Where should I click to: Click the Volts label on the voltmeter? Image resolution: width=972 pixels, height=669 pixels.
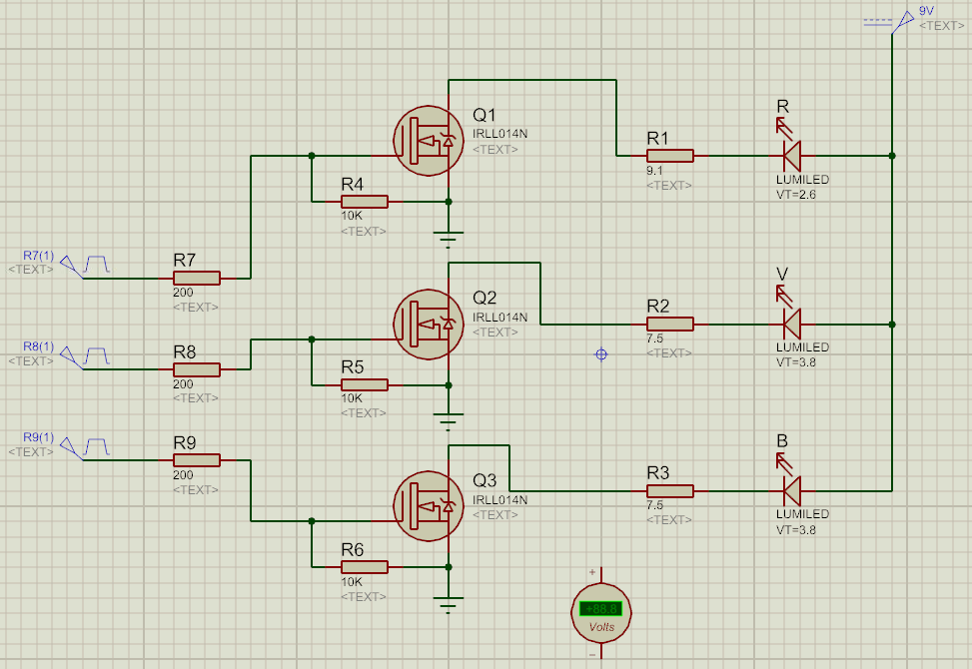click(x=601, y=627)
